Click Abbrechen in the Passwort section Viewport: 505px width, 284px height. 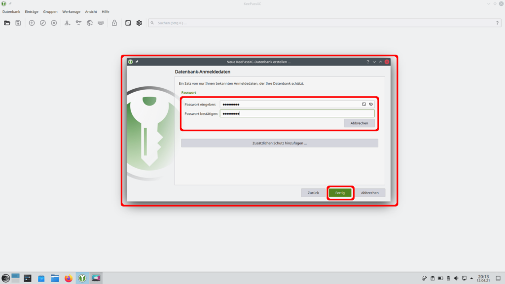coord(359,123)
